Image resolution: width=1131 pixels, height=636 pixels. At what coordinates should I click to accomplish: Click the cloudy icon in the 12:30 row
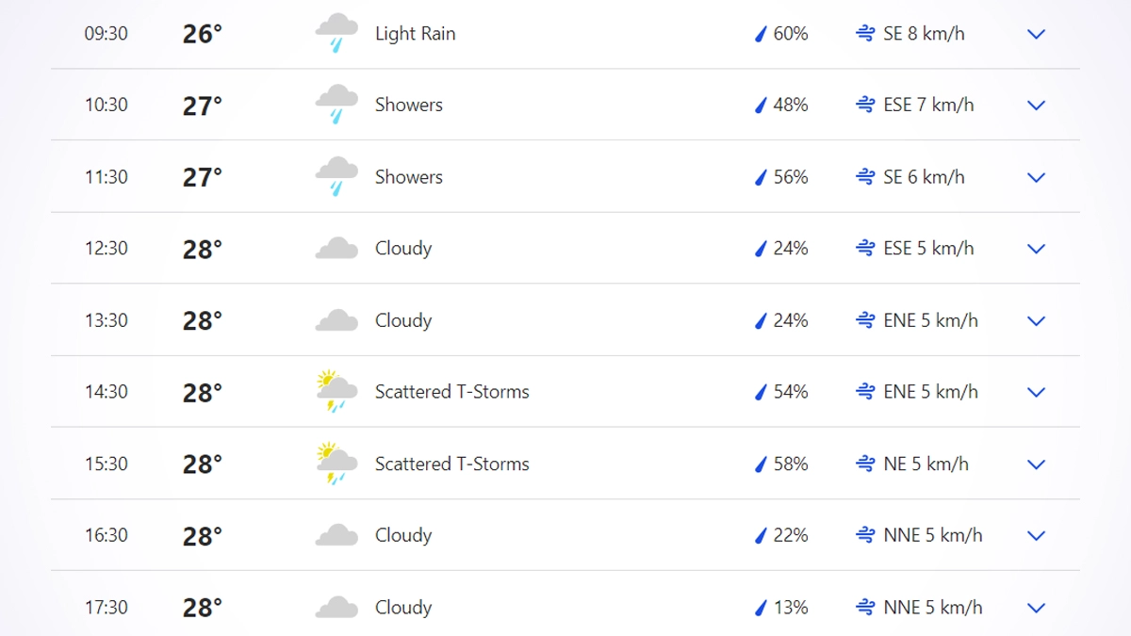[336, 249]
